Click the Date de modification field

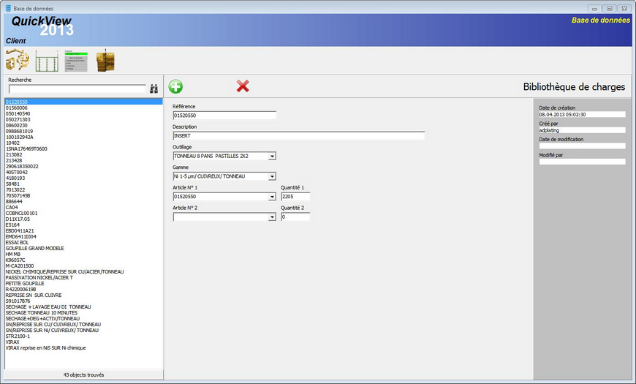pyautogui.click(x=582, y=146)
